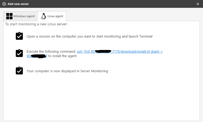Viewport: 203px width, 122px height.
Task: Click the Windows logo icon on the tab
Action: (x=9, y=16)
